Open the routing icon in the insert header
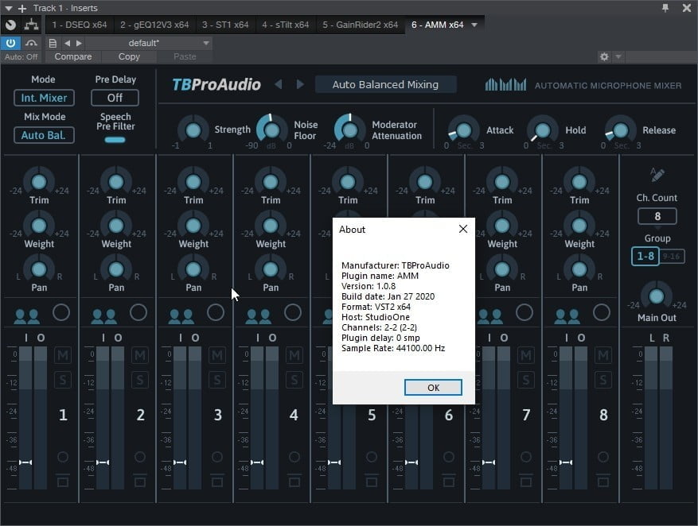 tap(32, 25)
